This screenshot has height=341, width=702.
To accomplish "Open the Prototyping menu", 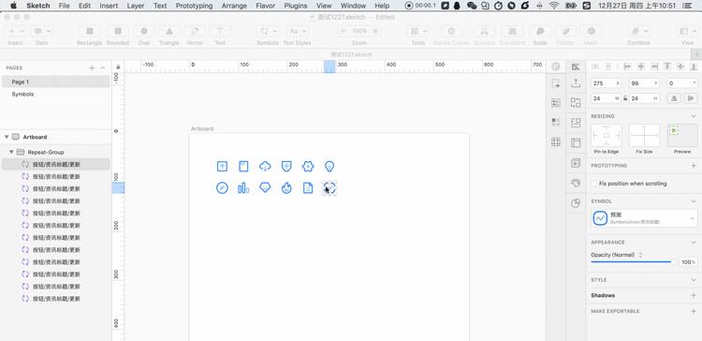I will point(194,6).
